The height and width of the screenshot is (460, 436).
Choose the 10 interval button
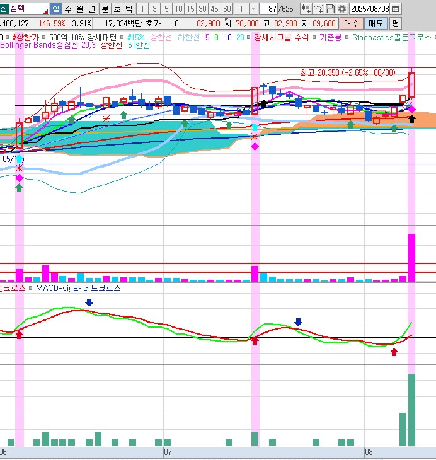pyautogui.click(x=178, y=9)
